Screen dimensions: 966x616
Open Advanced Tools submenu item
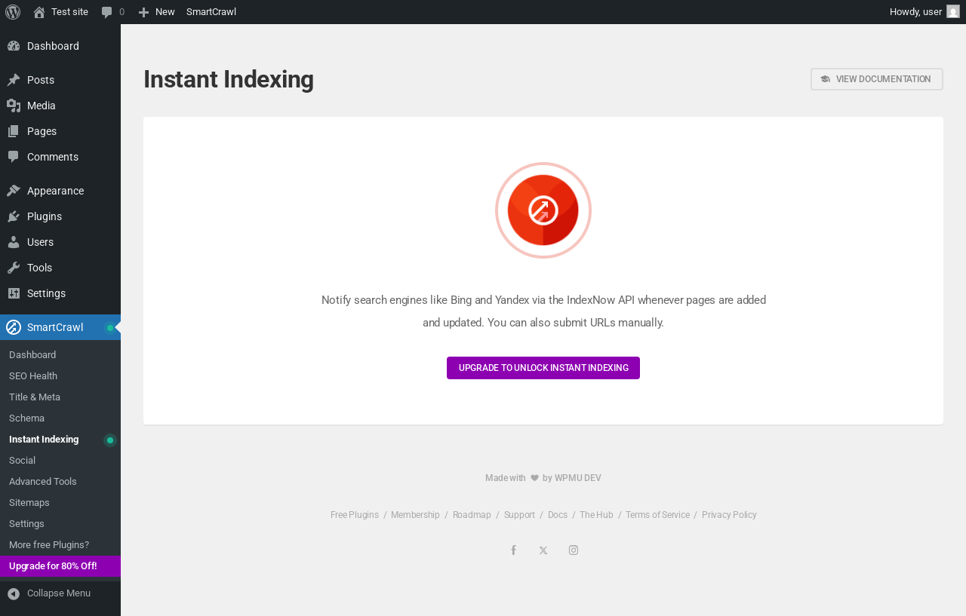click(60, 482)
